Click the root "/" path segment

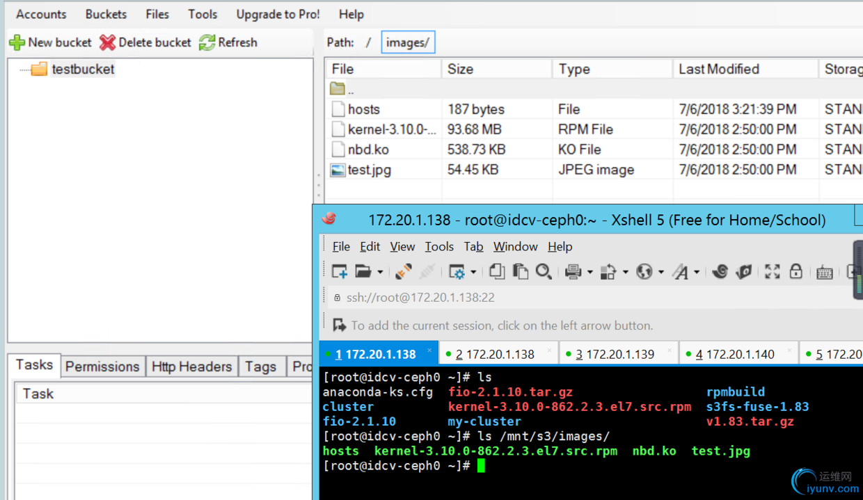[368, 42]
